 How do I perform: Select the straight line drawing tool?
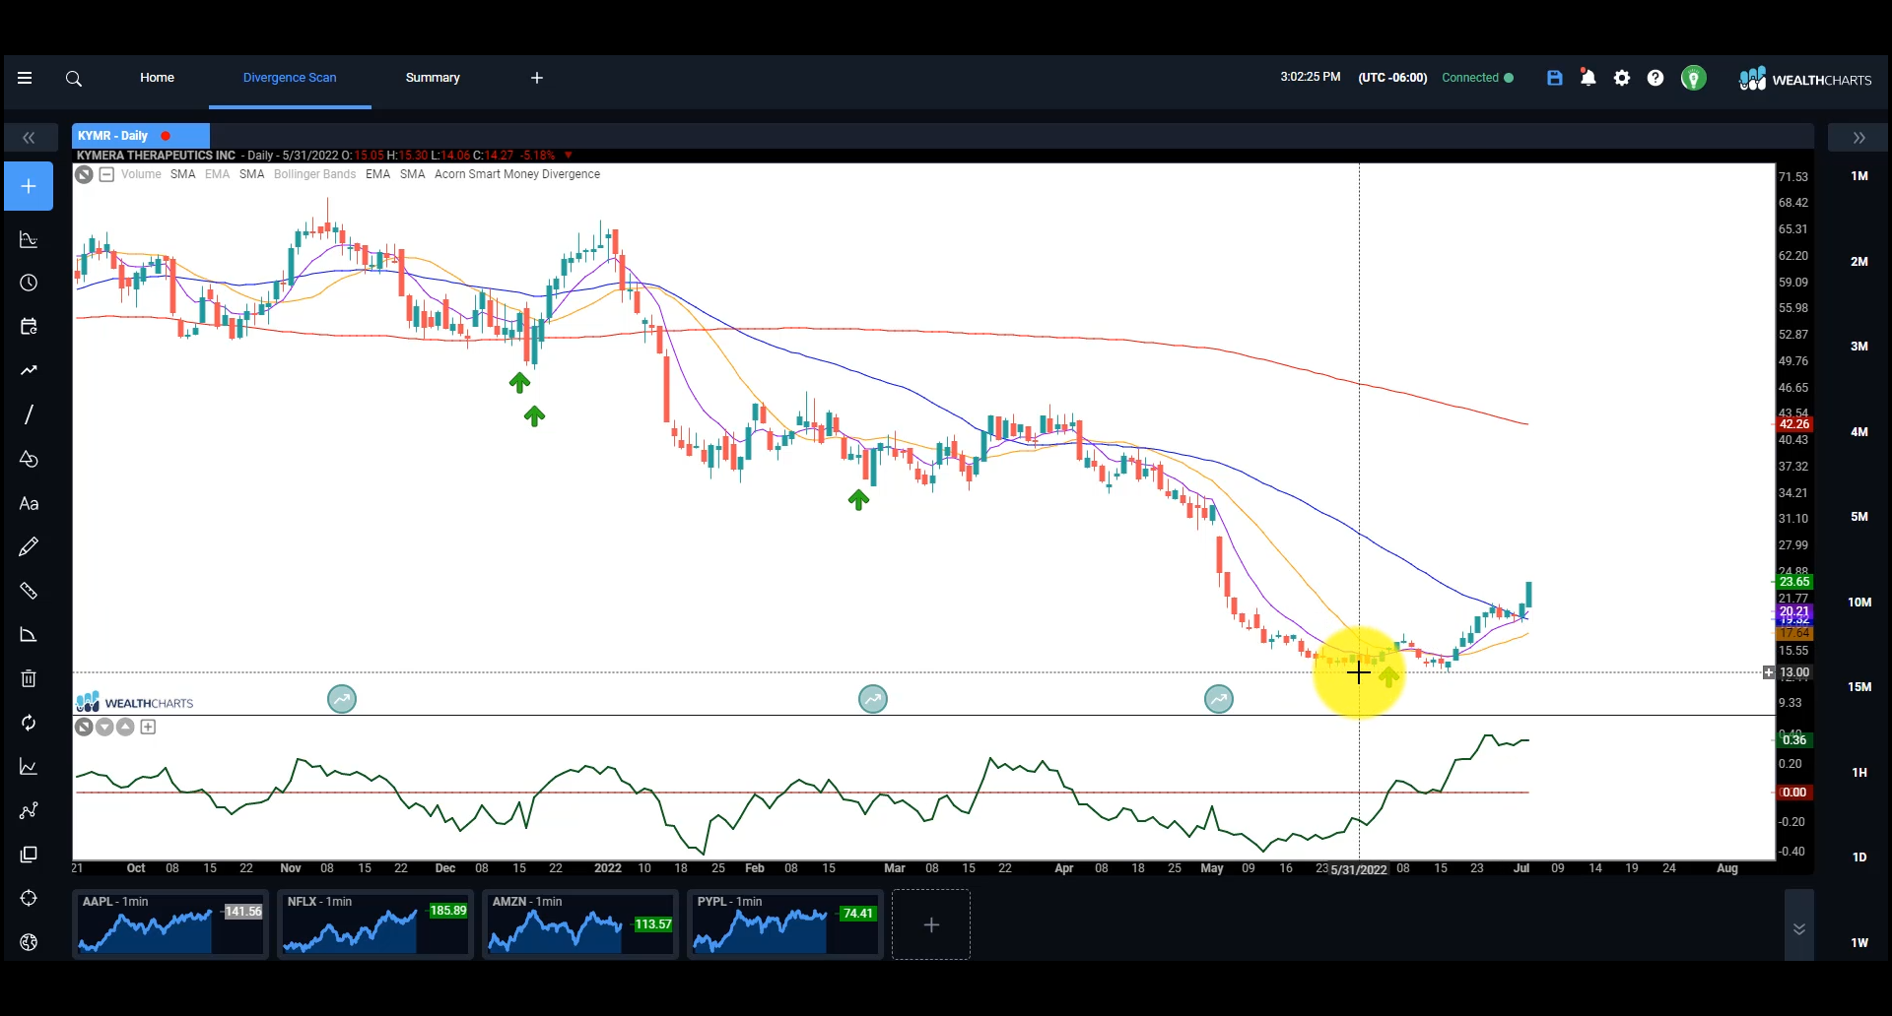point(29,414)
